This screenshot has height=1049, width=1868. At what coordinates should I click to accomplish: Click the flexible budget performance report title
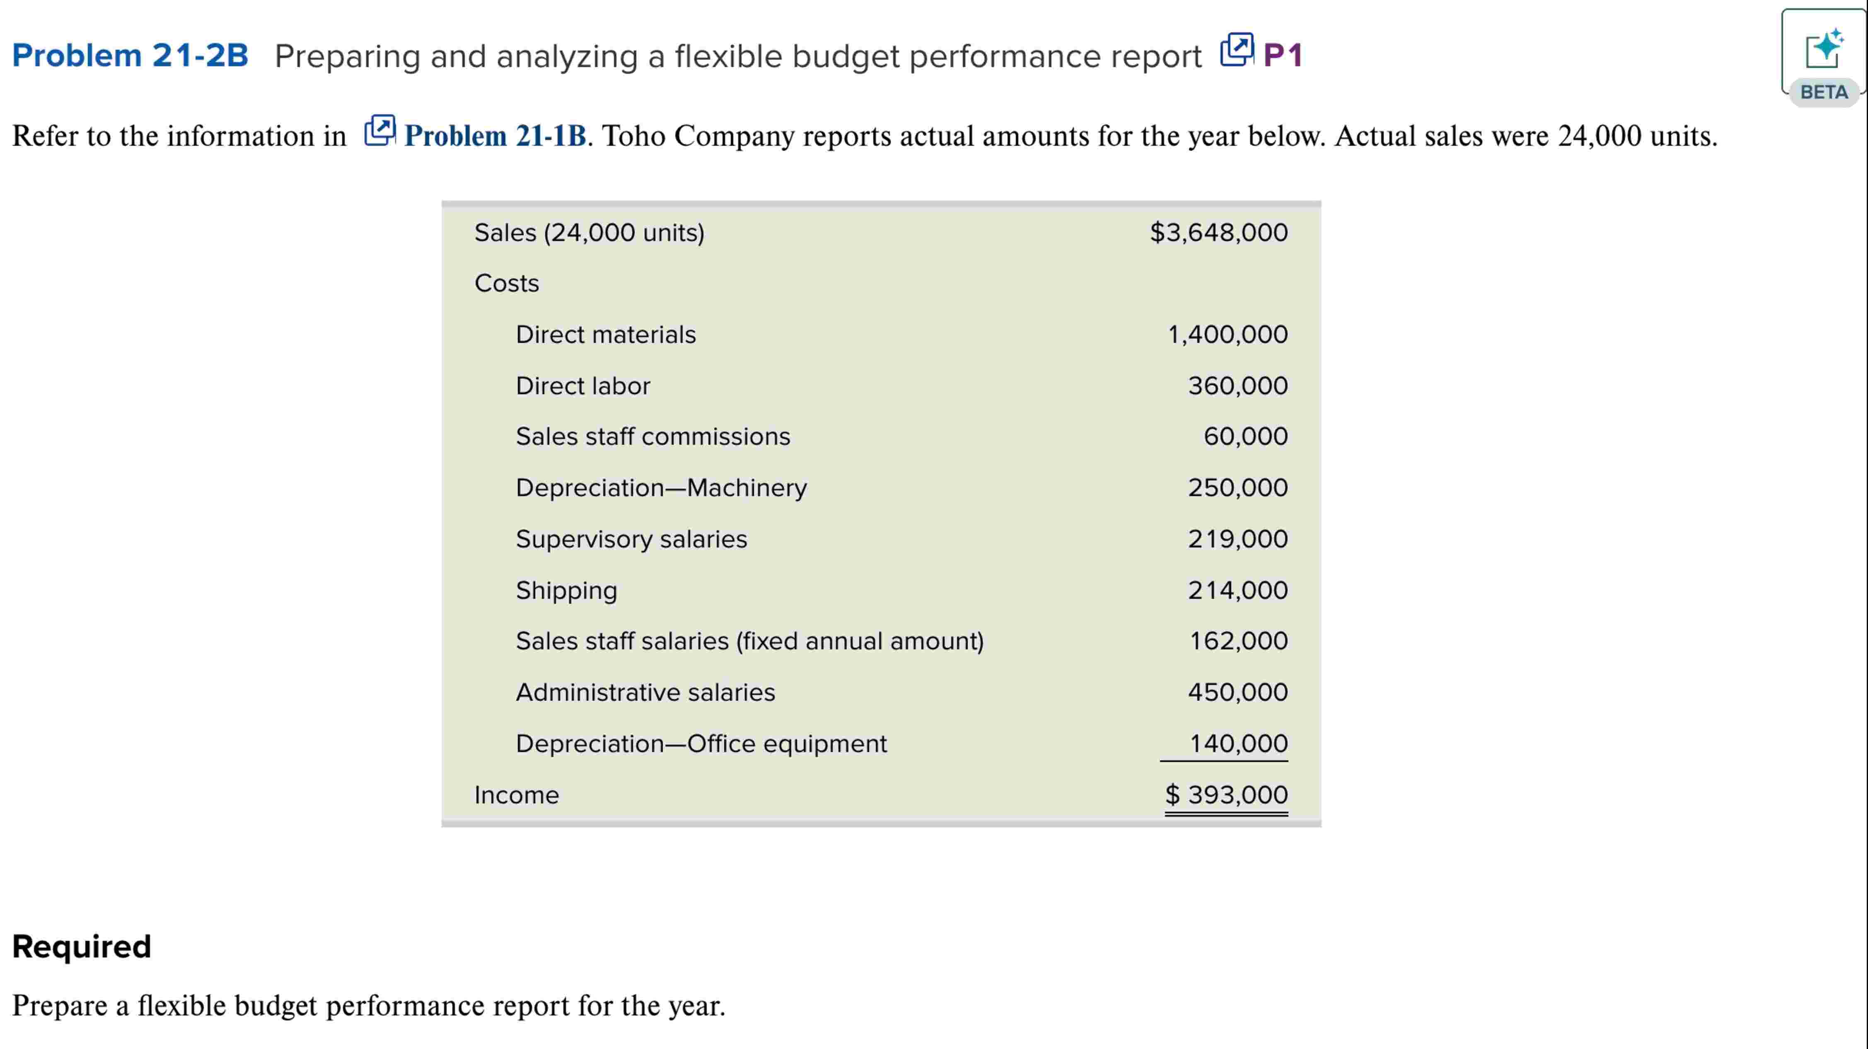click(737, 57)
